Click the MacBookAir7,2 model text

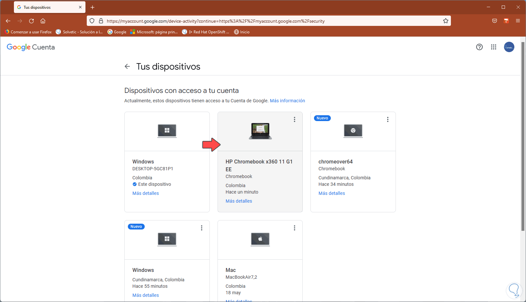pos(241,277)
